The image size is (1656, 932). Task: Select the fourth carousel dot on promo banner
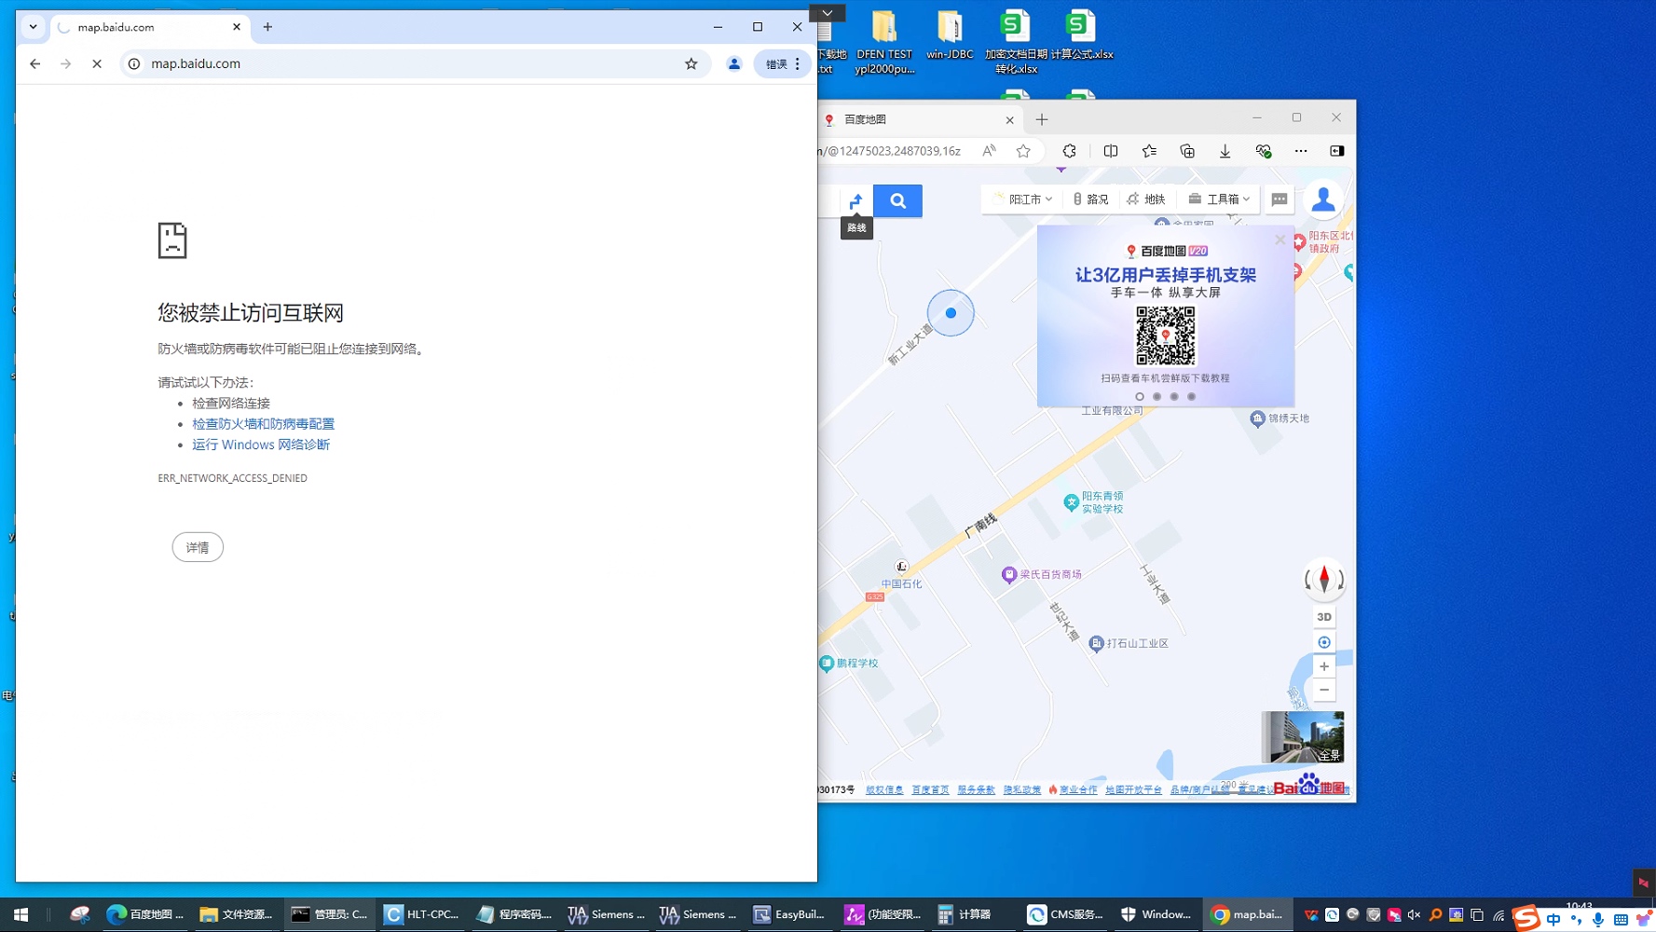[x=1191, y=396]
